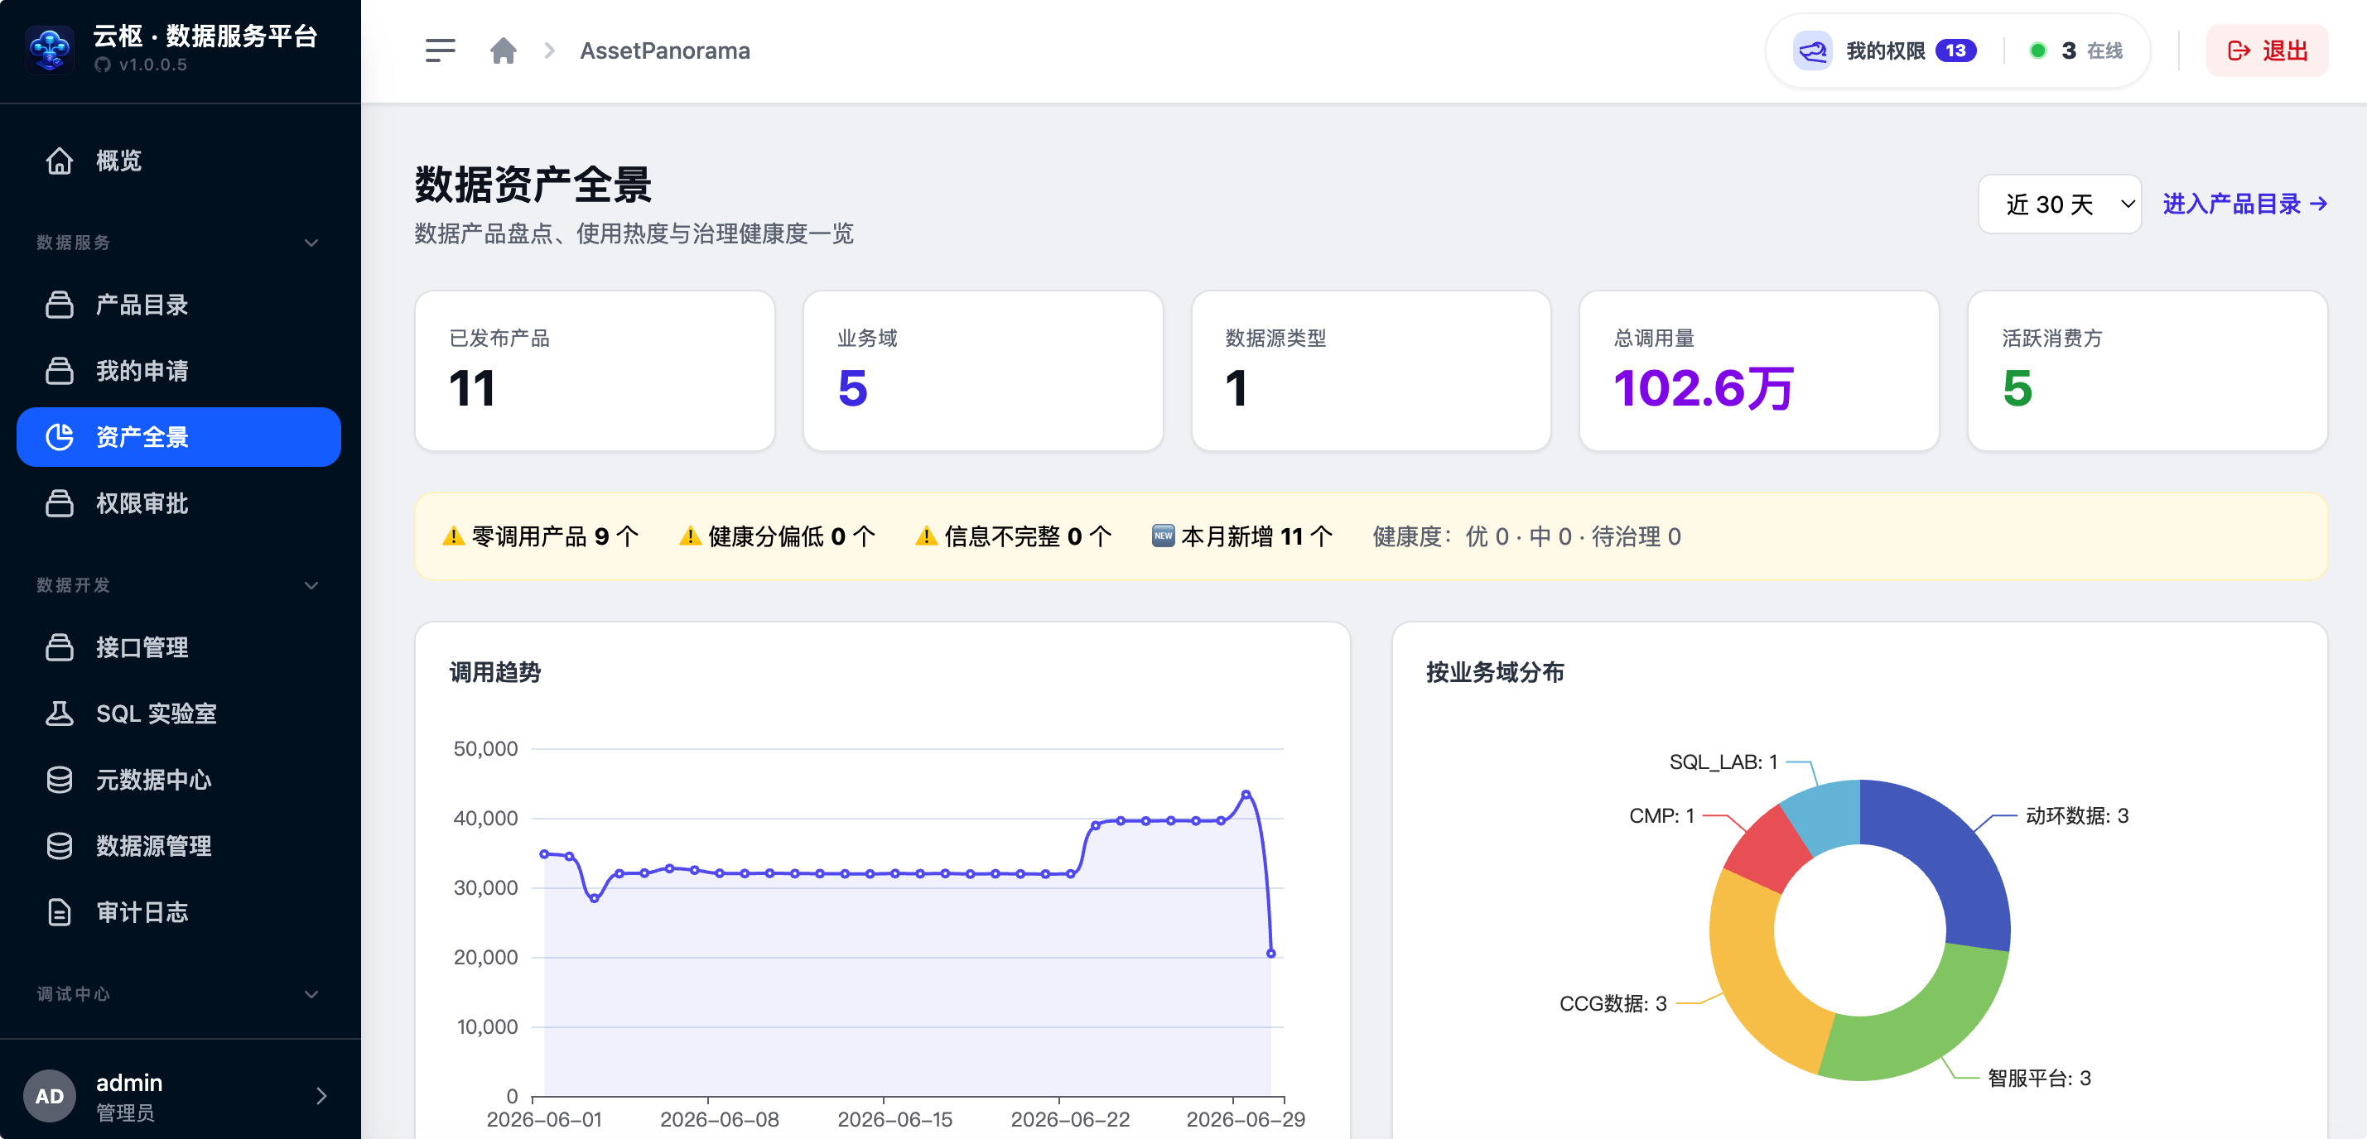Screen dimensions: 2367x1139
Task: Open 审计日志 page
Action: 179,912
